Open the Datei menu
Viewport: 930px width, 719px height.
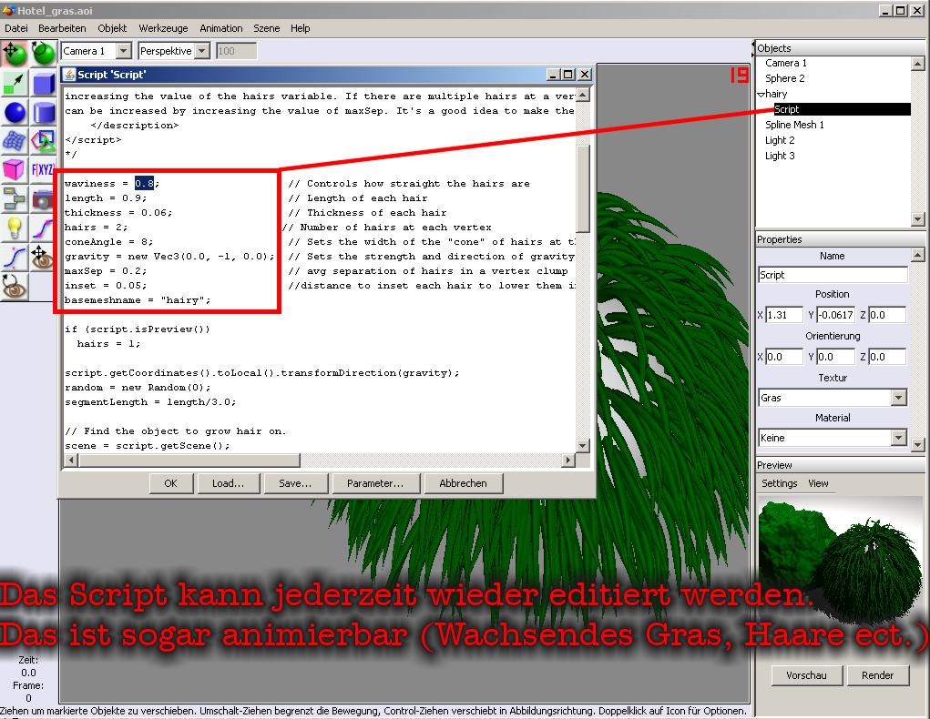click(x=16, y=28)
